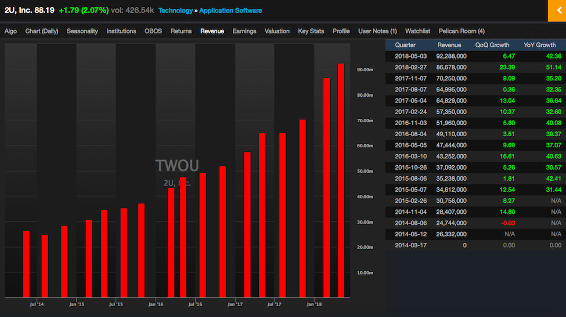Click the 2014-11-04 quarter date
This screenshot has height=317, width=566.
coord(410,212)
